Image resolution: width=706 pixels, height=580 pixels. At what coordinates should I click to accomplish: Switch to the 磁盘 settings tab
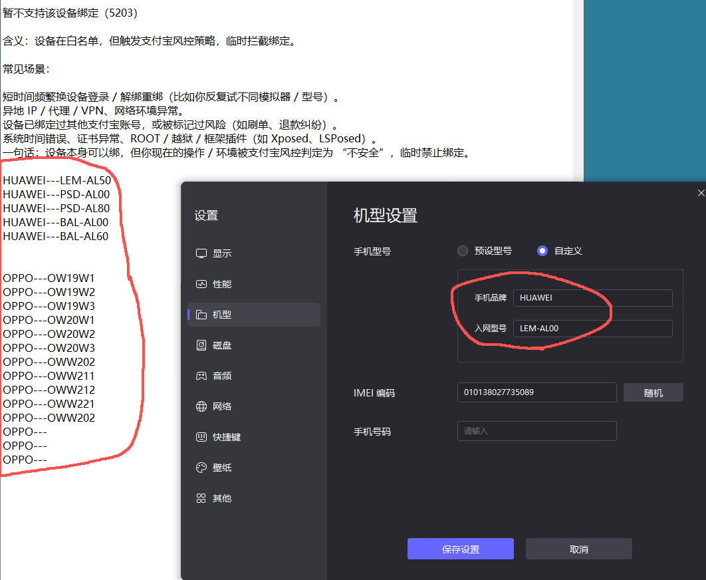coord(254,345)
